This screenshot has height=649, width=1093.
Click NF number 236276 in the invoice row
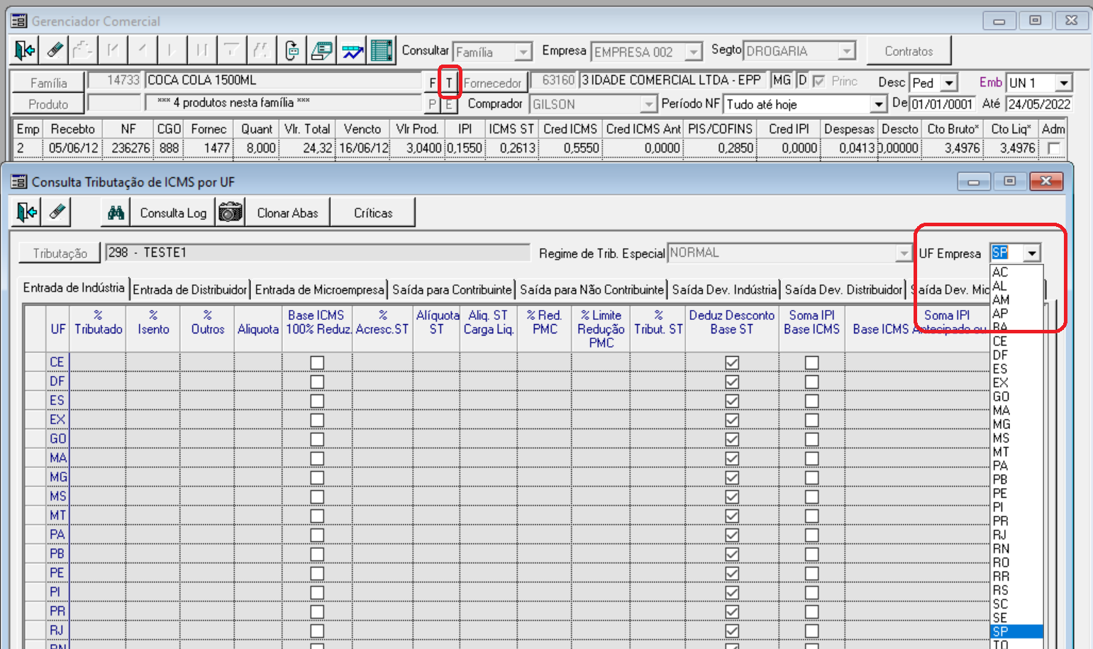131,148
